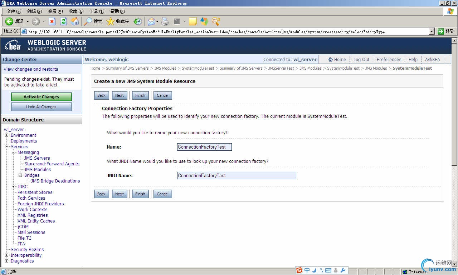Open the Preferences link in header

click(x=389, y=60)
